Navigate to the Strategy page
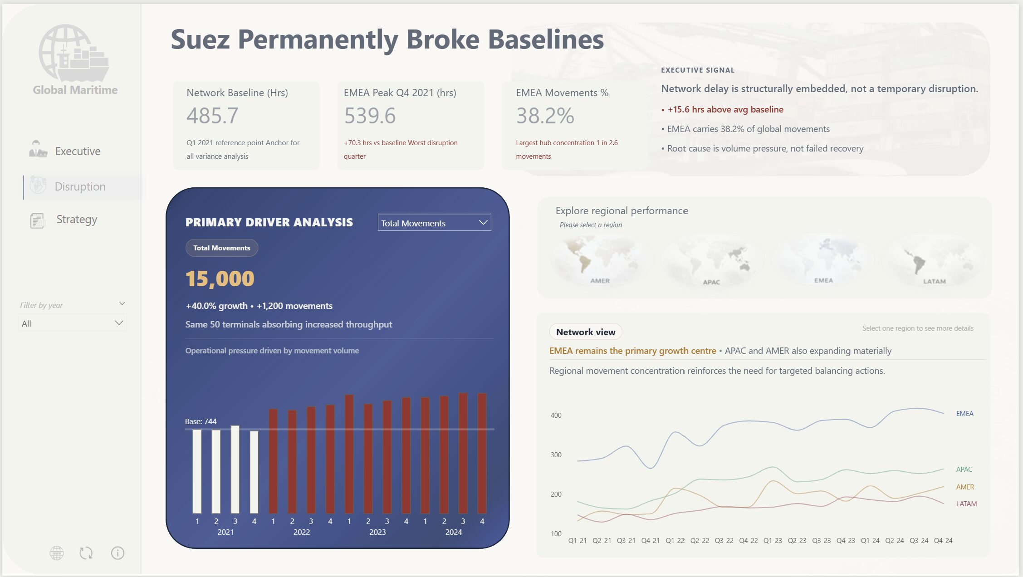 [x=77, y=220]
